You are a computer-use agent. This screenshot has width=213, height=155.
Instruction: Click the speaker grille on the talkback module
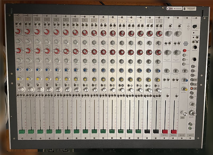185,43
